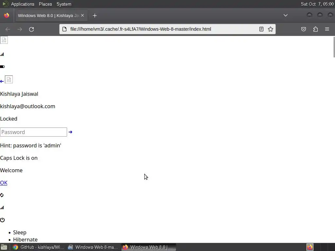
Task: Reload the current page
Action: pyautogui.click(x=31, y=29)
